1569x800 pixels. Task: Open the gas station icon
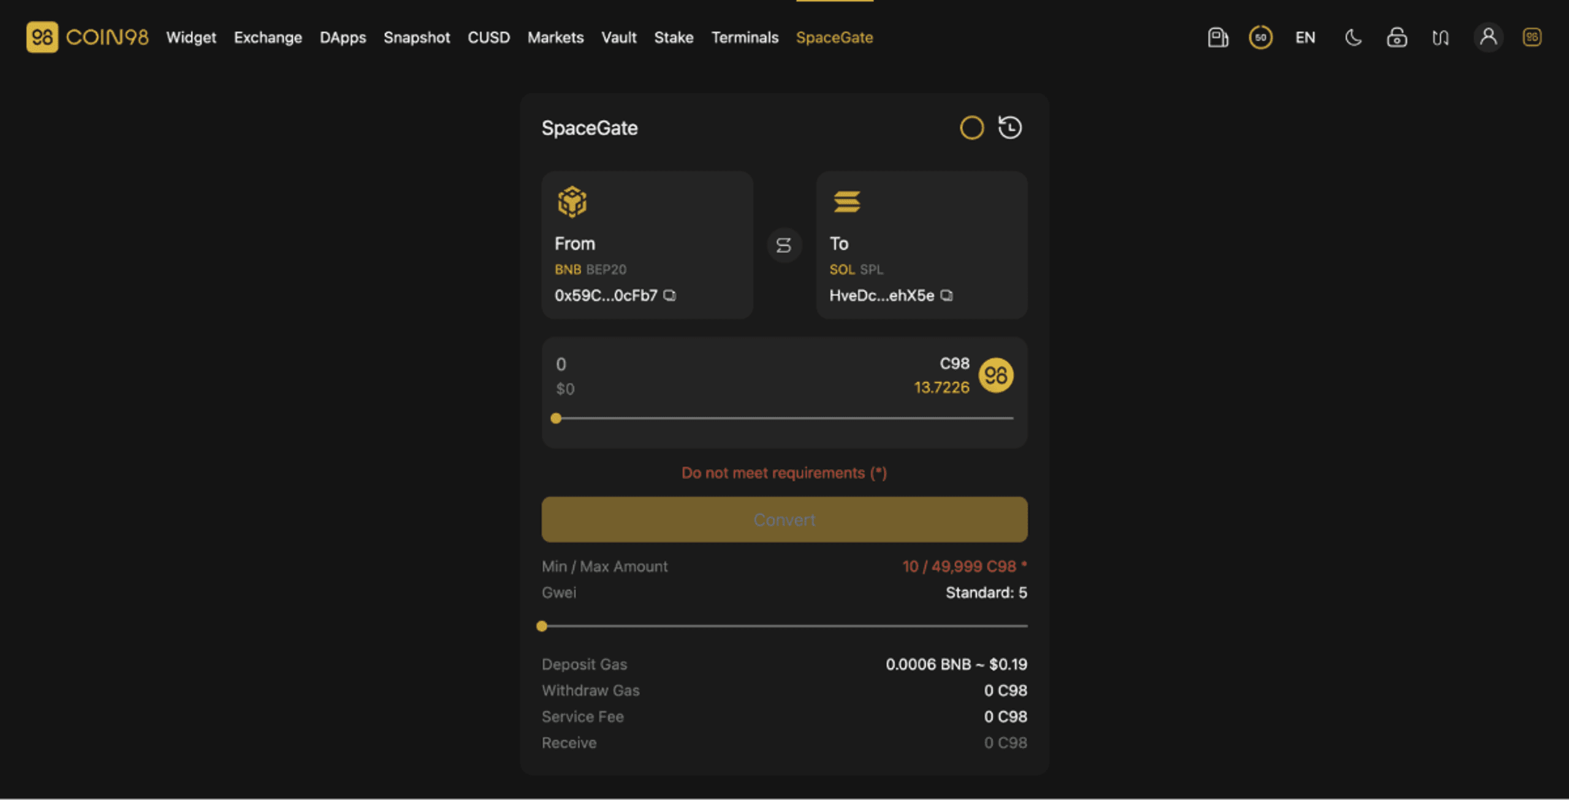[x=1217, y=37]
